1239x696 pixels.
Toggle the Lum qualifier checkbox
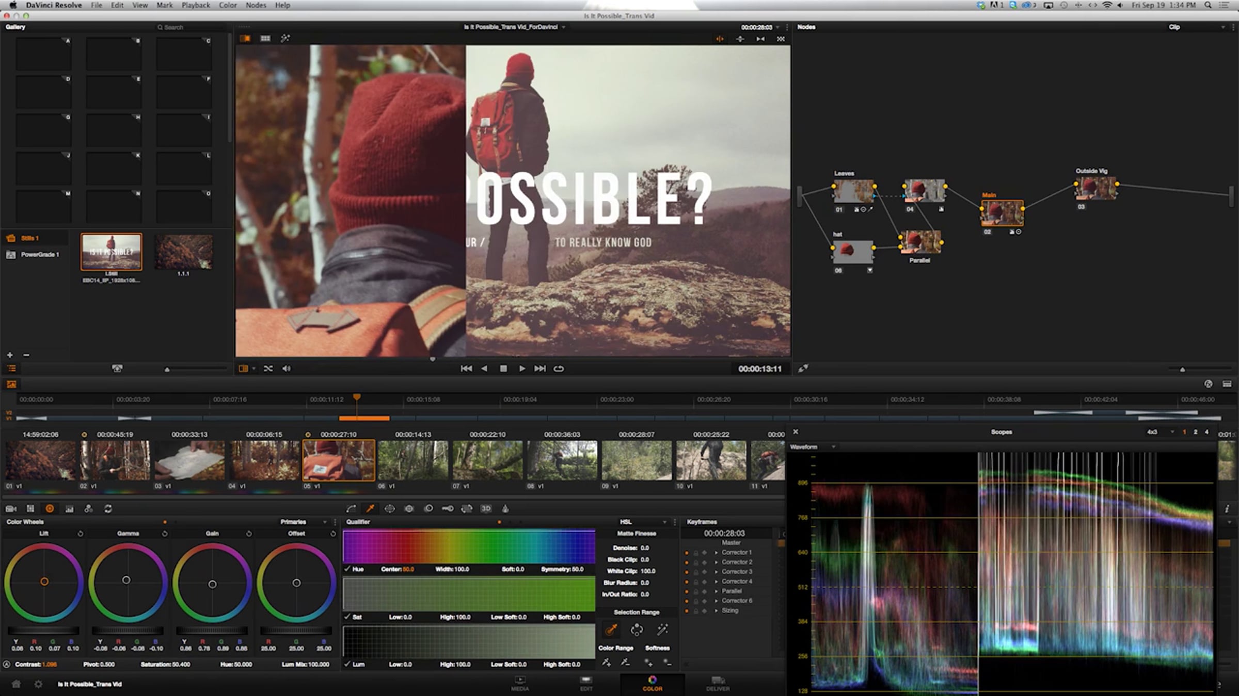click(x=347, y=664)
